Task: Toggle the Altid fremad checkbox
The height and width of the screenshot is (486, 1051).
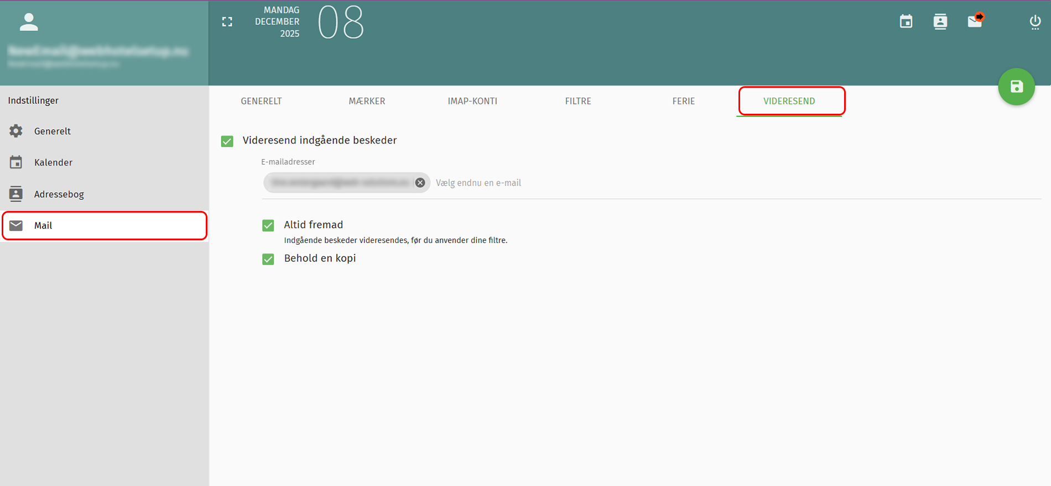Action: pos(268,225)
